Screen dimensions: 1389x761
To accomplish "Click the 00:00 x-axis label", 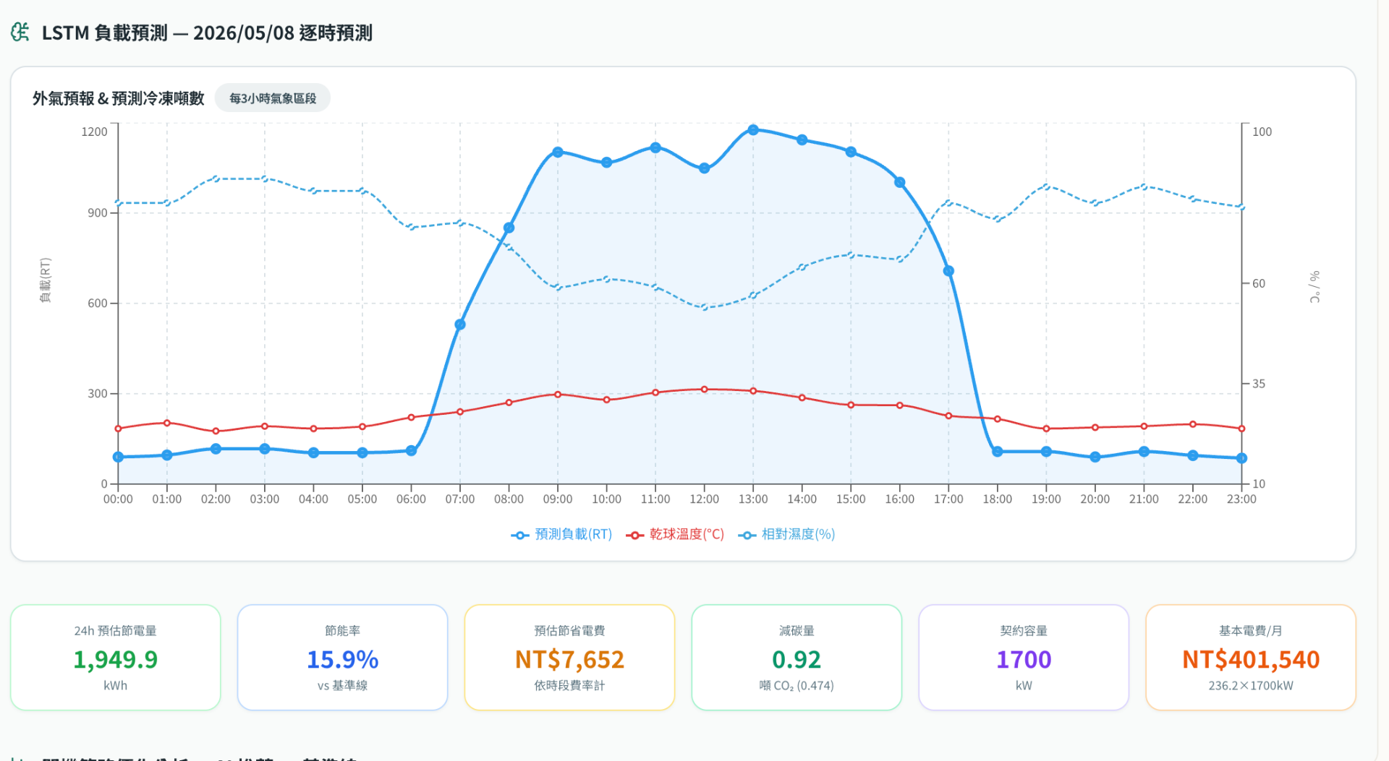I will coord(118,499).
